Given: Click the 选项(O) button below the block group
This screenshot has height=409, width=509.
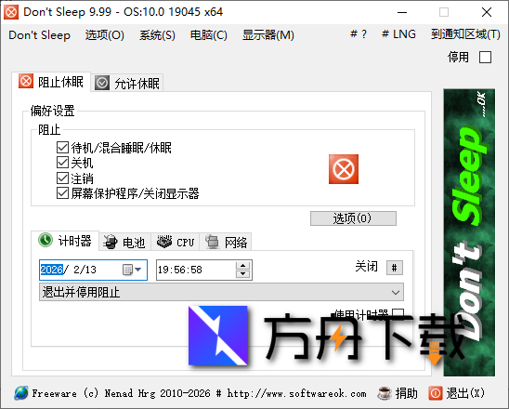Looking at the screenshot, I should [x=353, y=218].
